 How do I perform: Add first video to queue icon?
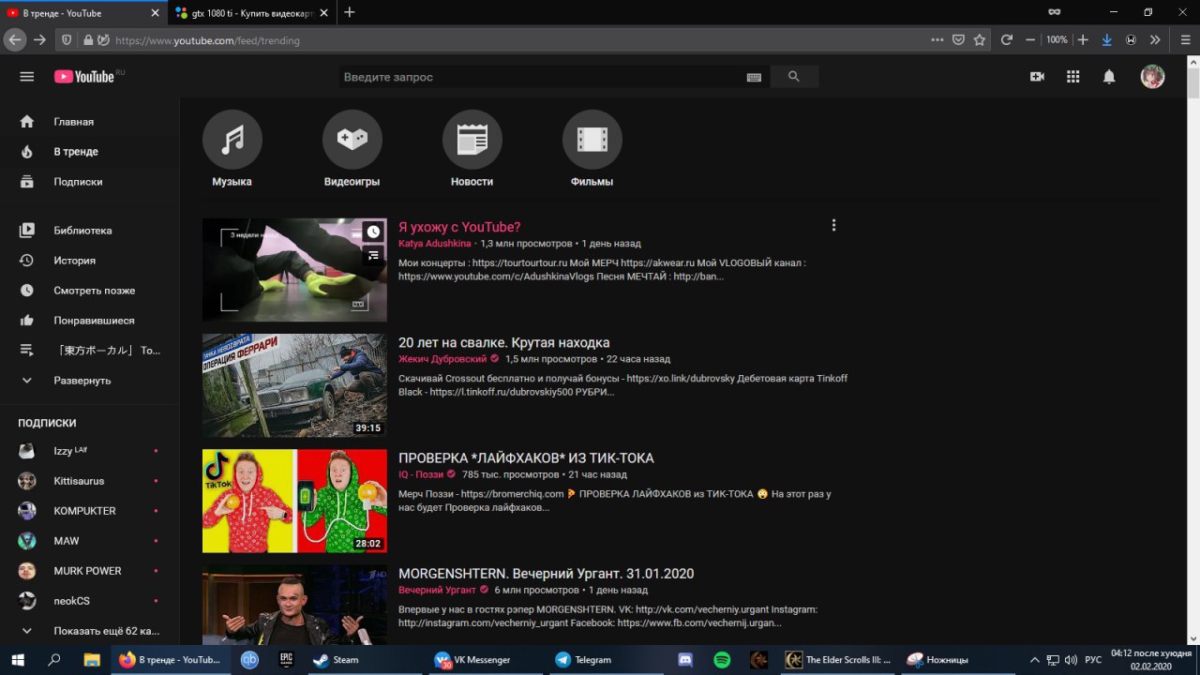click(x=373, y=255)
